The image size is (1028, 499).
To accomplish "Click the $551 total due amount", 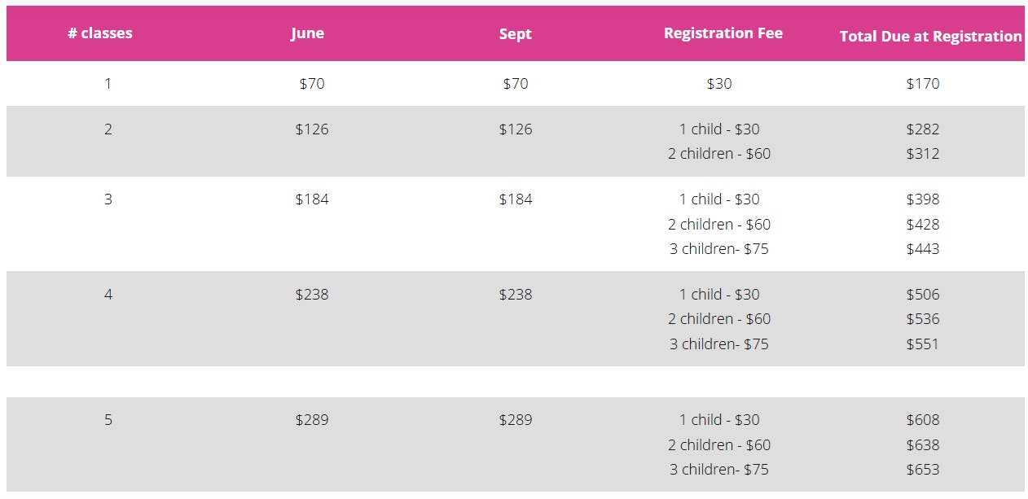I will pos(922,344).
